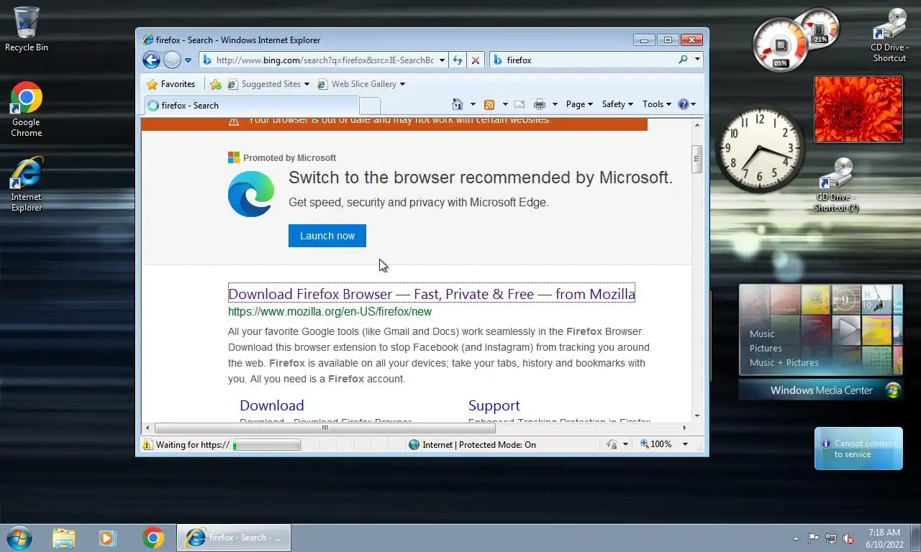Click the red flower slideshow gadget

858,109
